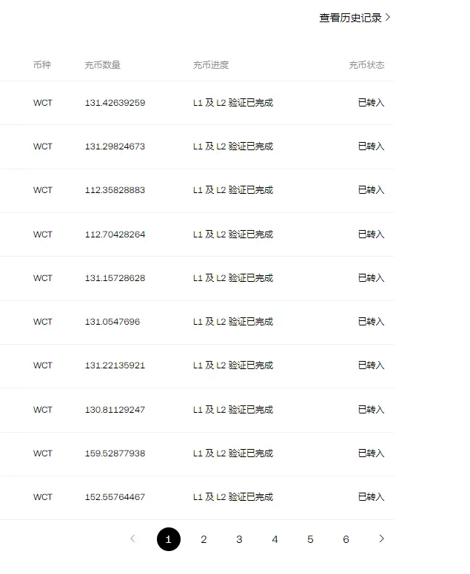Jump to page 6

346,538
